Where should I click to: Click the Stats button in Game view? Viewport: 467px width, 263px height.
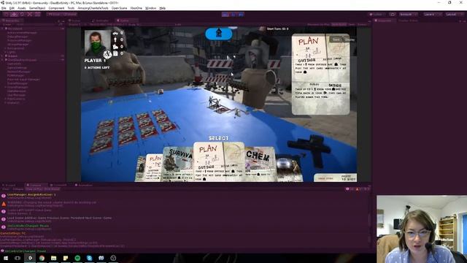[x=352, y=24]
